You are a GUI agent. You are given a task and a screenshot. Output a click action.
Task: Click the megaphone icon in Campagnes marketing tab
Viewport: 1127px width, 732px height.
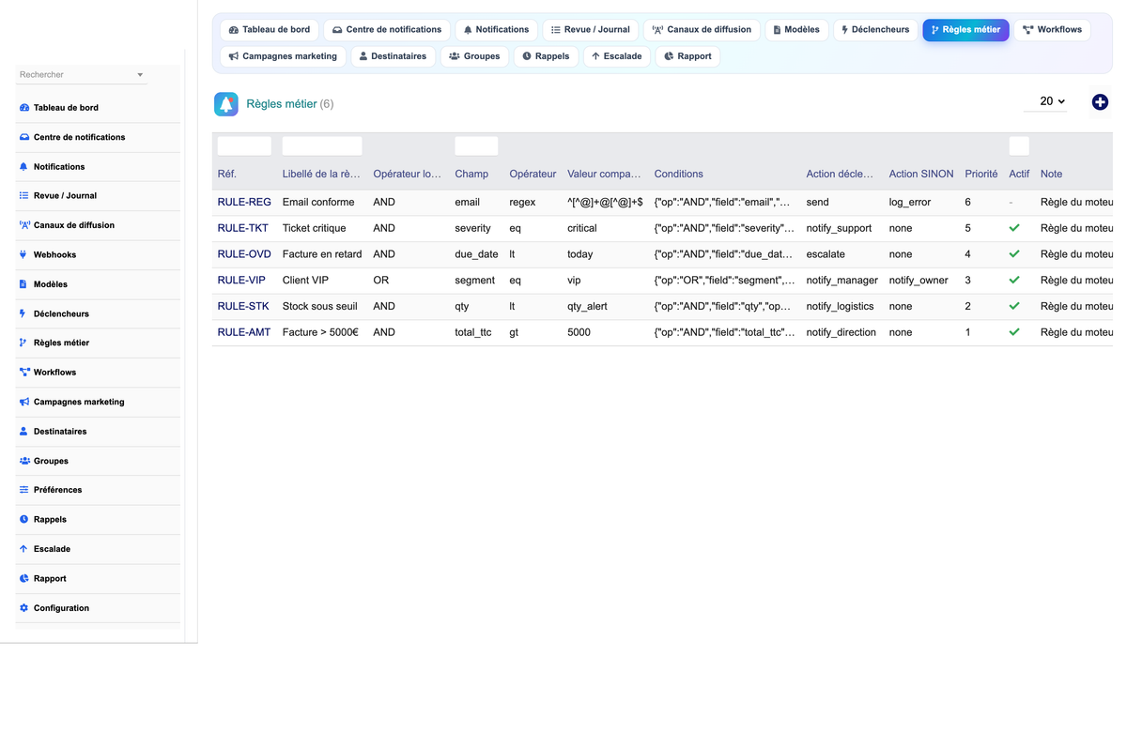pyautogui.click(x=234, y=56)
